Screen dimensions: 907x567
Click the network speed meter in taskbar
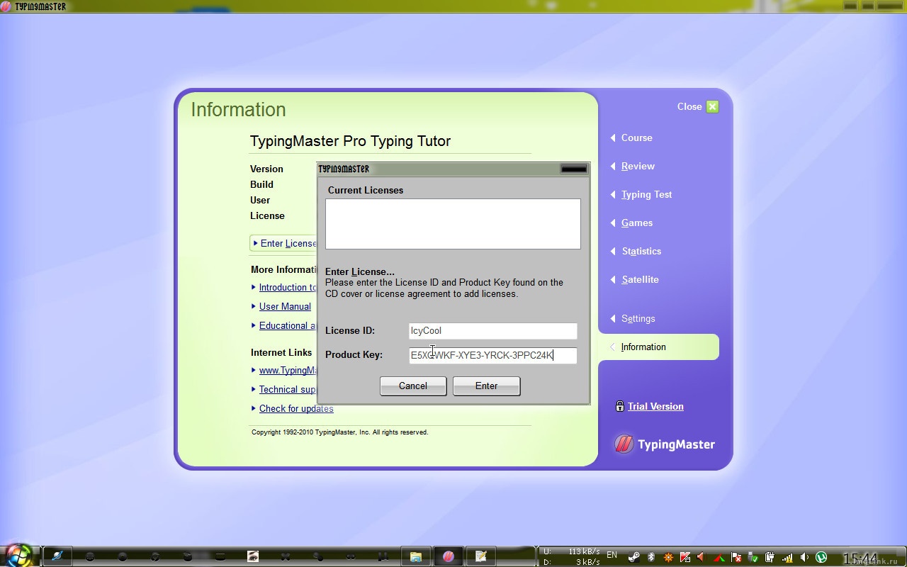click(x=570, y=556)
